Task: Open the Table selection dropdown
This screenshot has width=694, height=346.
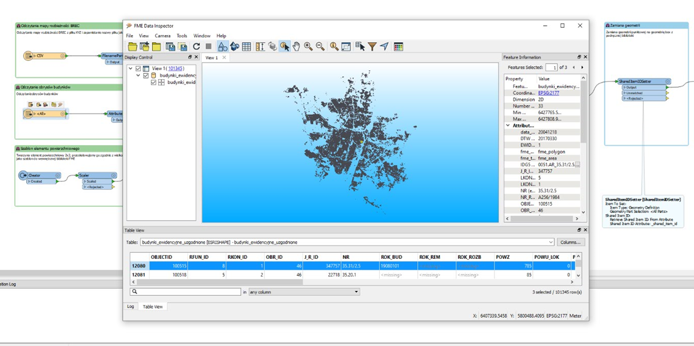Action: click(550, 242)
